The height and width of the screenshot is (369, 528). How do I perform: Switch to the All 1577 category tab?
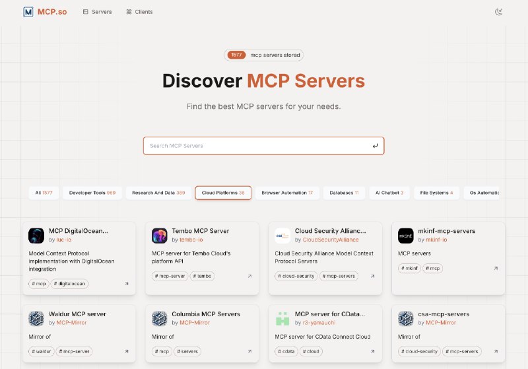point(44,193)
